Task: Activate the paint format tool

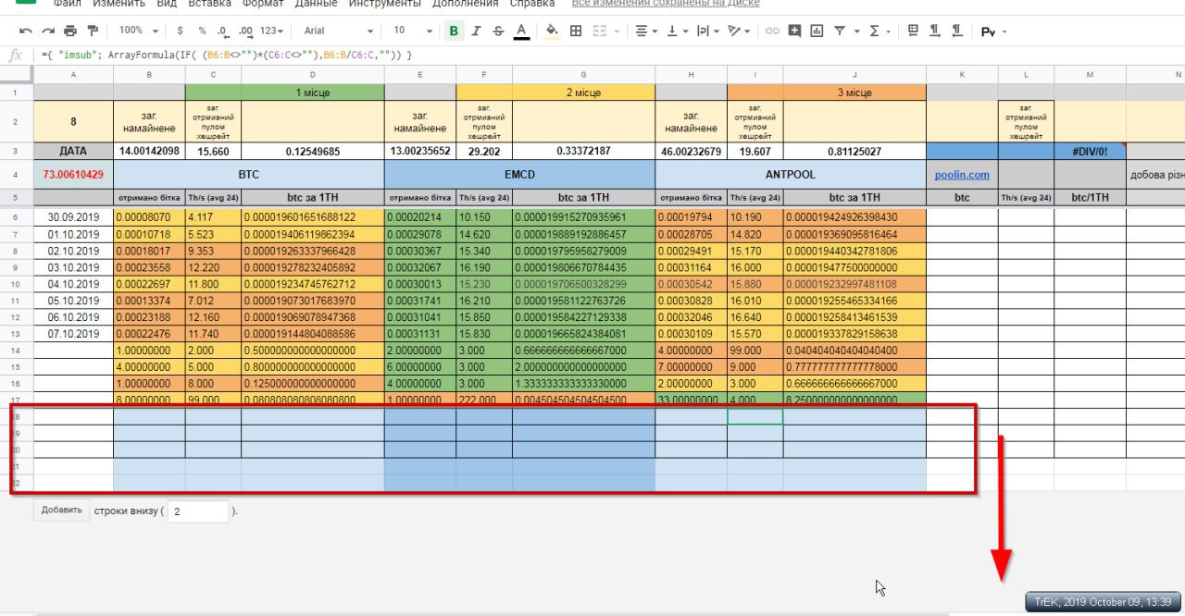Action: [93, 31]
